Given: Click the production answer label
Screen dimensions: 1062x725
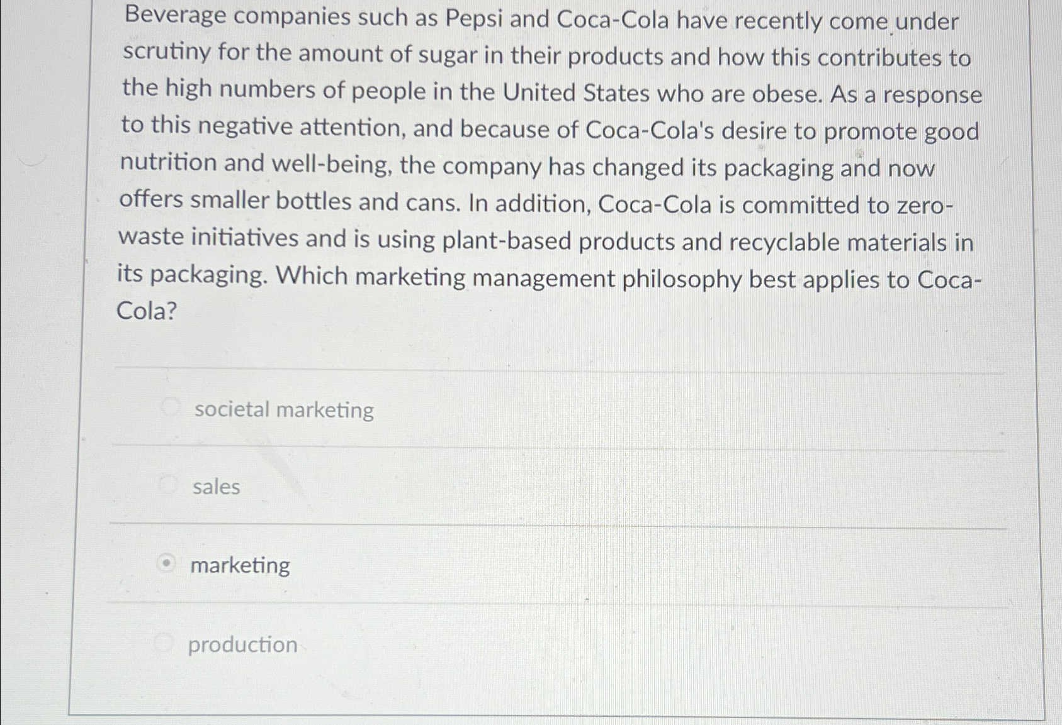Looking at the screenshot, I should pyautogui.click(x=242, y=644).
